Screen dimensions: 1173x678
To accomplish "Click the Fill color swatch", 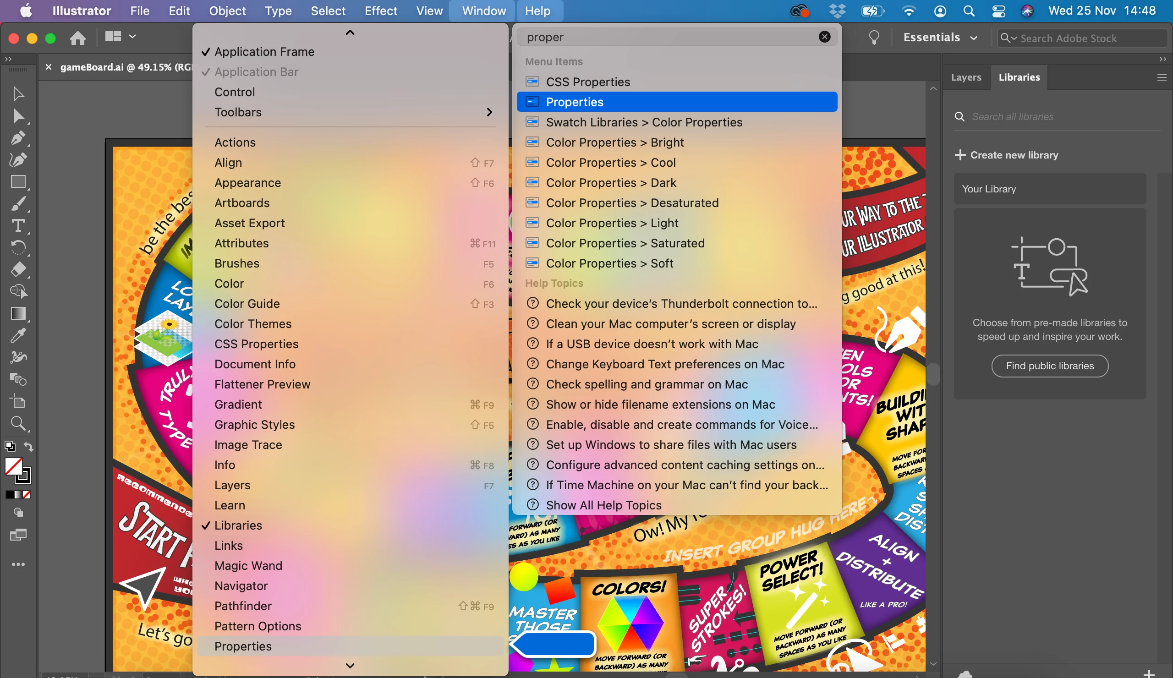I will (x=13, y=466).
